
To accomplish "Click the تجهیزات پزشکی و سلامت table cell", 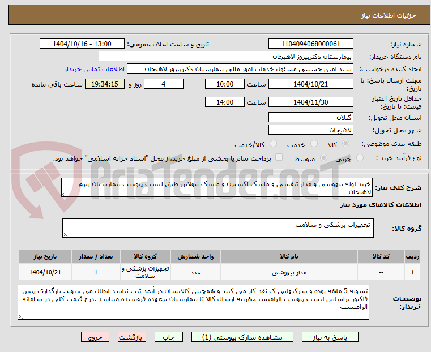I will tap(145, 272).
